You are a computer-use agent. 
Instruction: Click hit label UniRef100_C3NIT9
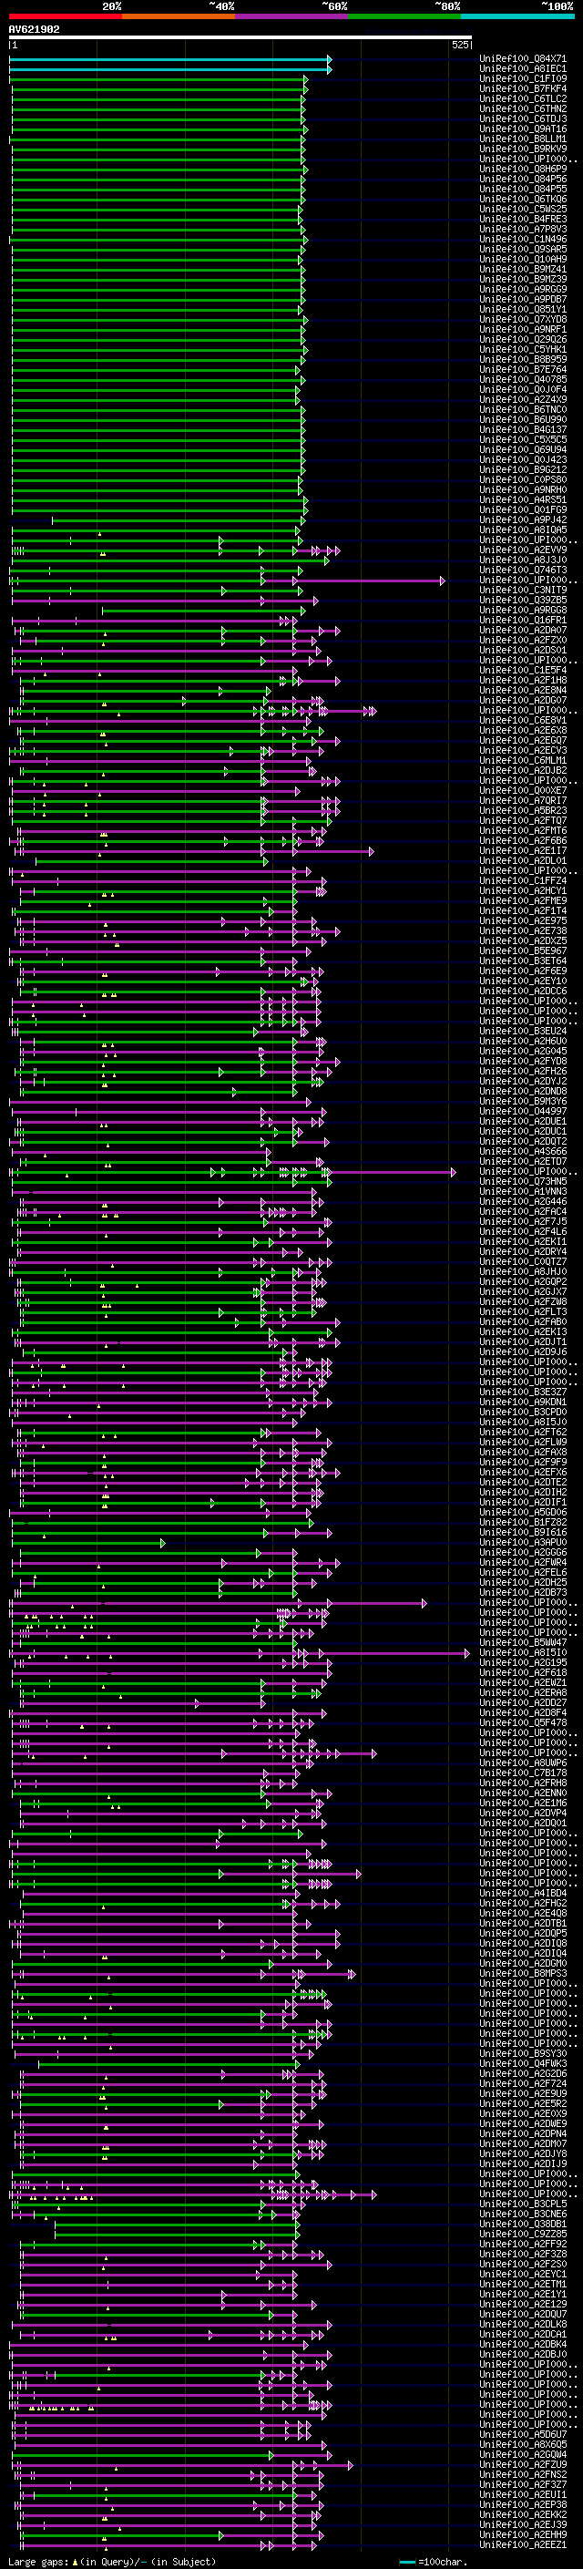pyautogui.click(x=523, y=590)
